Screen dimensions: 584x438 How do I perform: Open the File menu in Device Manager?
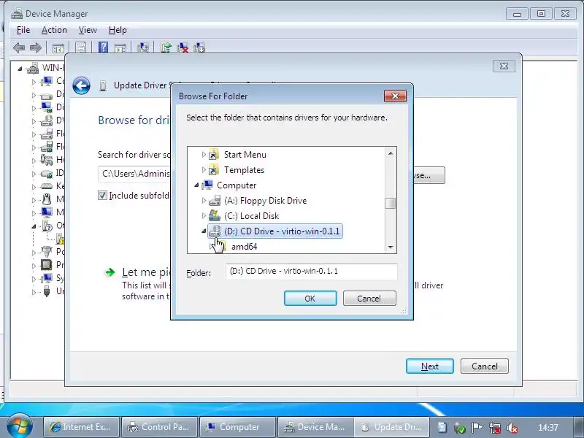click(x=23, y=30)
